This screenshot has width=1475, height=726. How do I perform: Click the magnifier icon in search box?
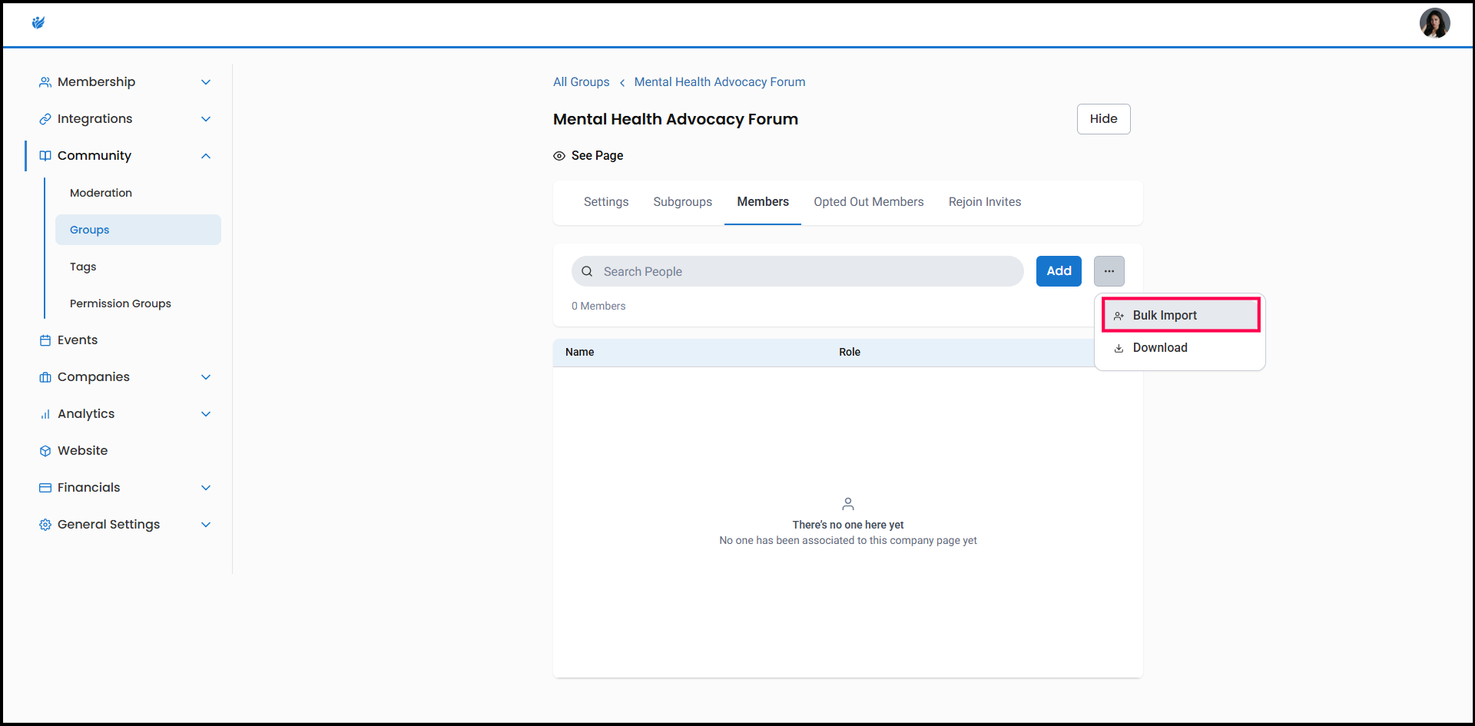587,271
